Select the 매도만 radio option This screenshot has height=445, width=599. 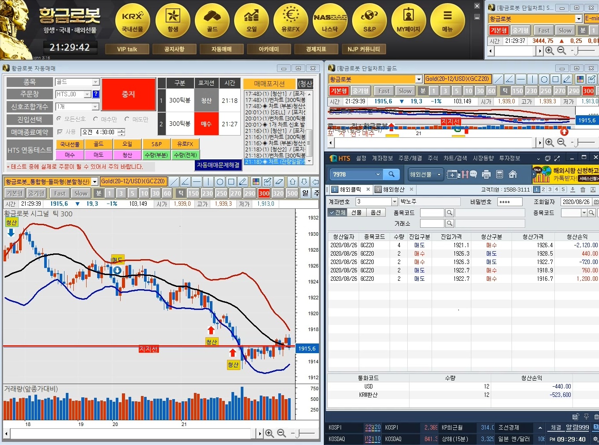click(127, 119)
